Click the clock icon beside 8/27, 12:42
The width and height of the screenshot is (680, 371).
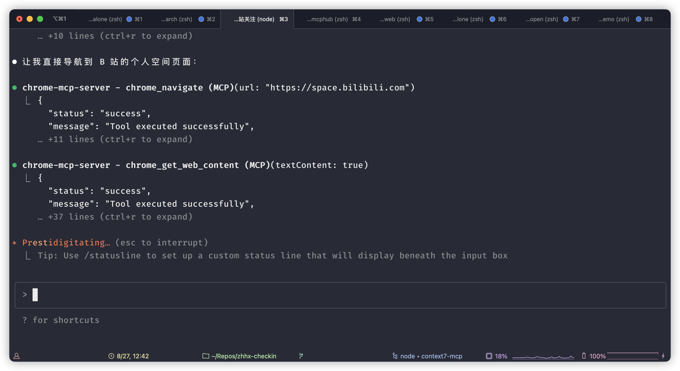click(111, 356)
